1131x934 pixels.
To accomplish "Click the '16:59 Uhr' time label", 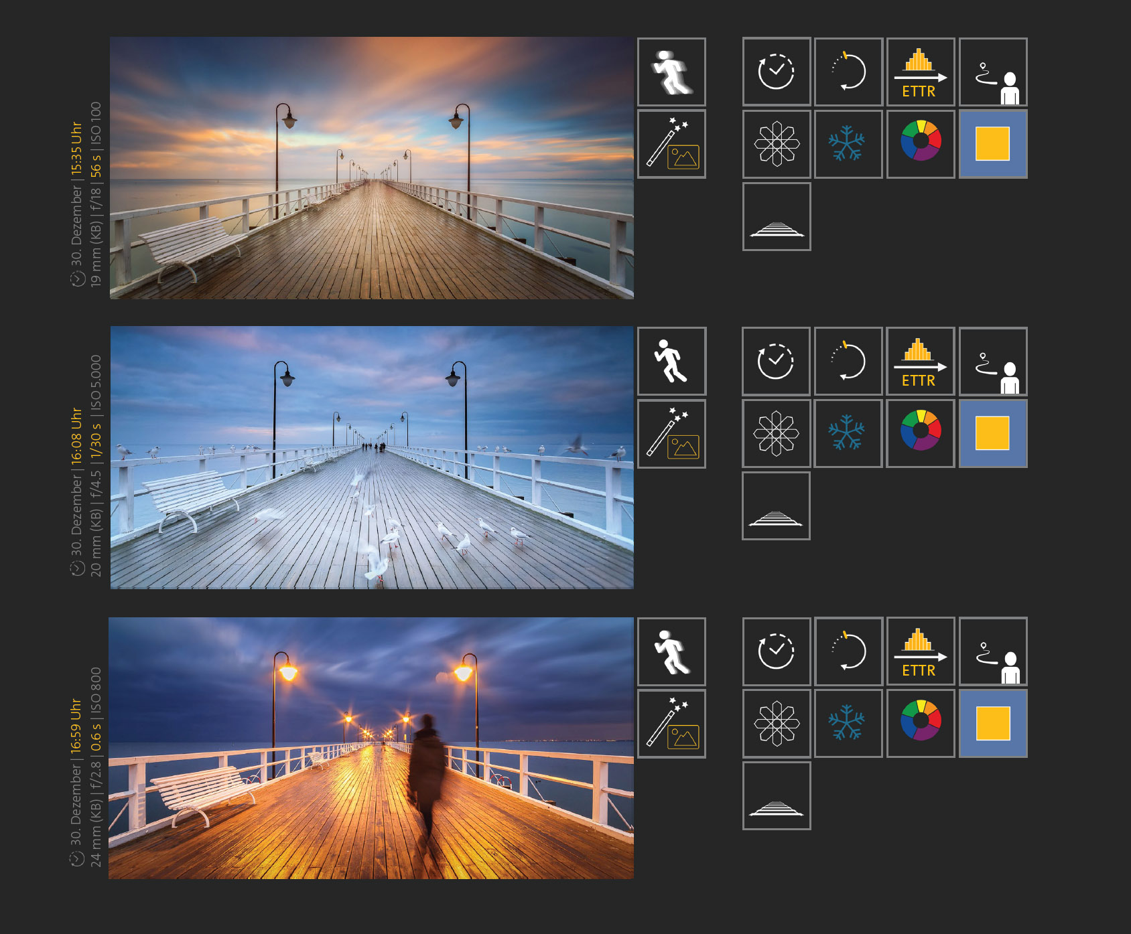I will (76, 726).
